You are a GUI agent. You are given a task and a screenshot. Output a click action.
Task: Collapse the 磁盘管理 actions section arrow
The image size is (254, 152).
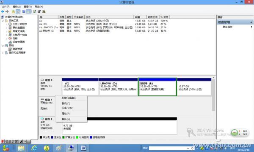[x=251, y=22]
